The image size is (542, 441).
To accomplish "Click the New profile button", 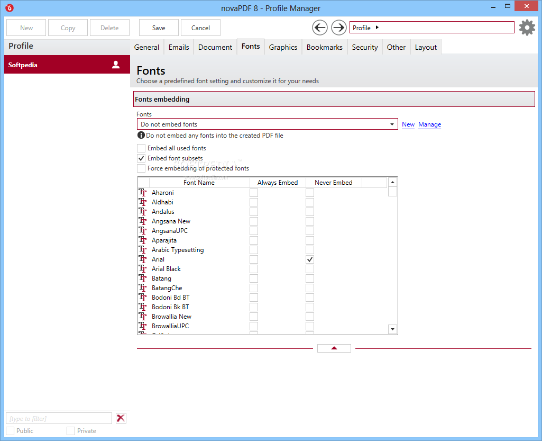I will [x=26, y=28].
